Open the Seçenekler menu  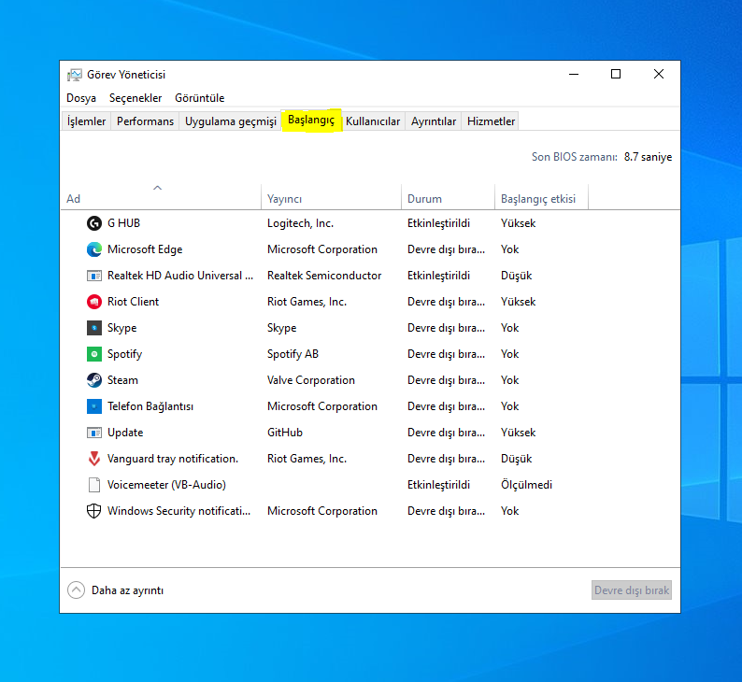click(136, 98)
